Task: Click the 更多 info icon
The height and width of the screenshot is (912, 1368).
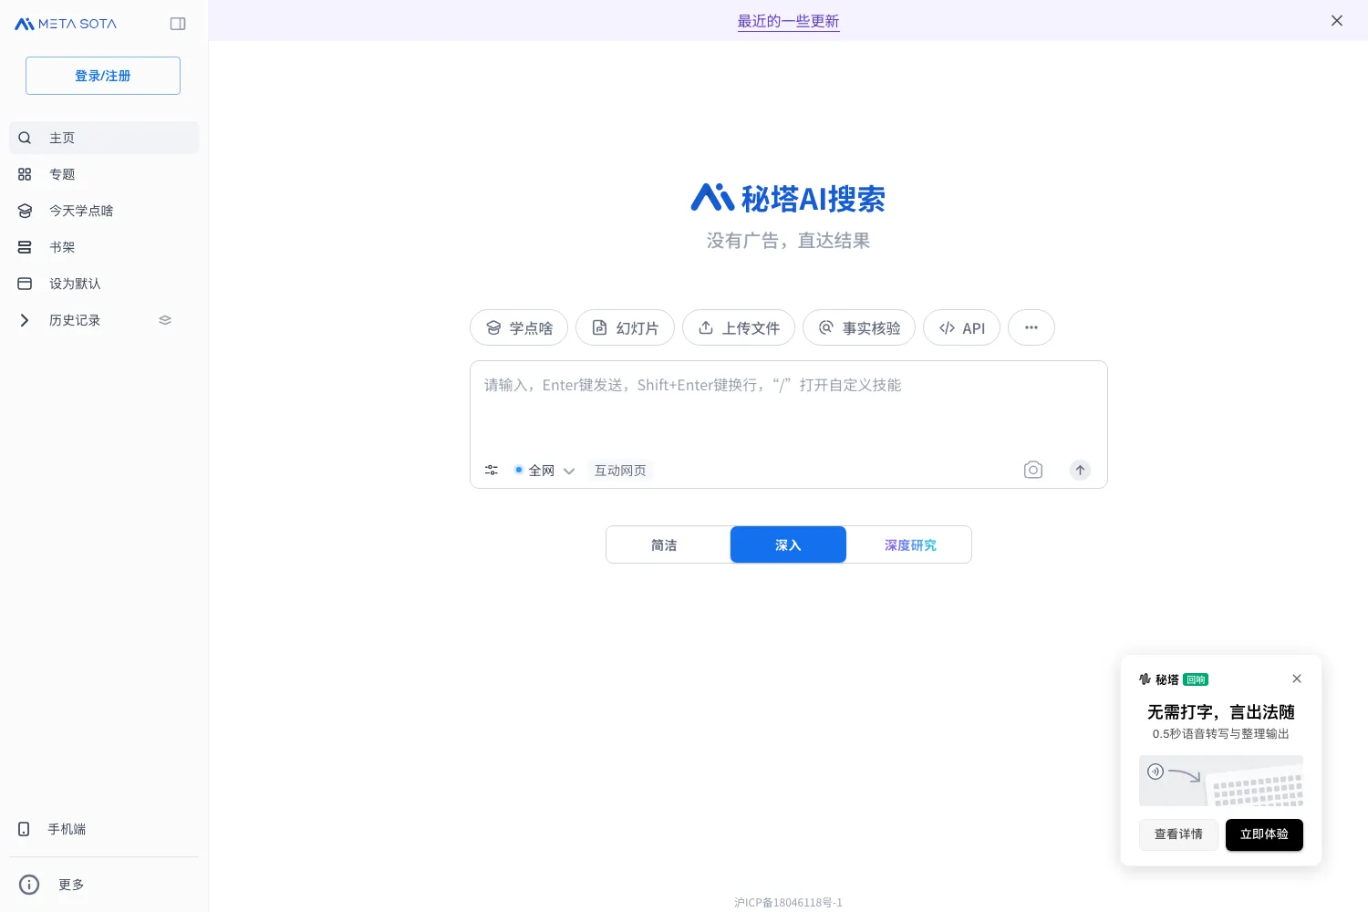Action: [x=29, y=885]
